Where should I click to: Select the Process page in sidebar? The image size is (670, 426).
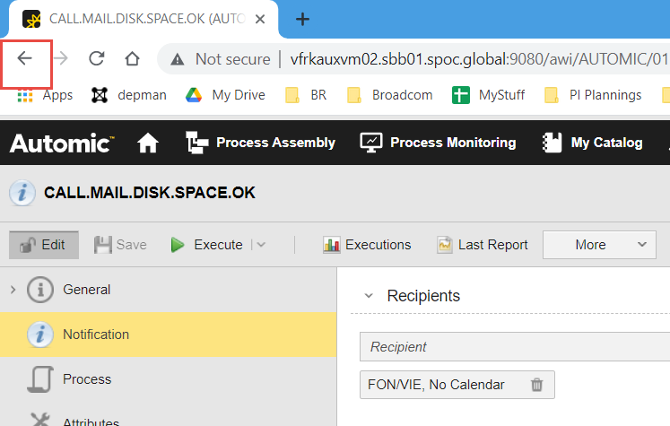pyautogui.click(x=86, y=379)
